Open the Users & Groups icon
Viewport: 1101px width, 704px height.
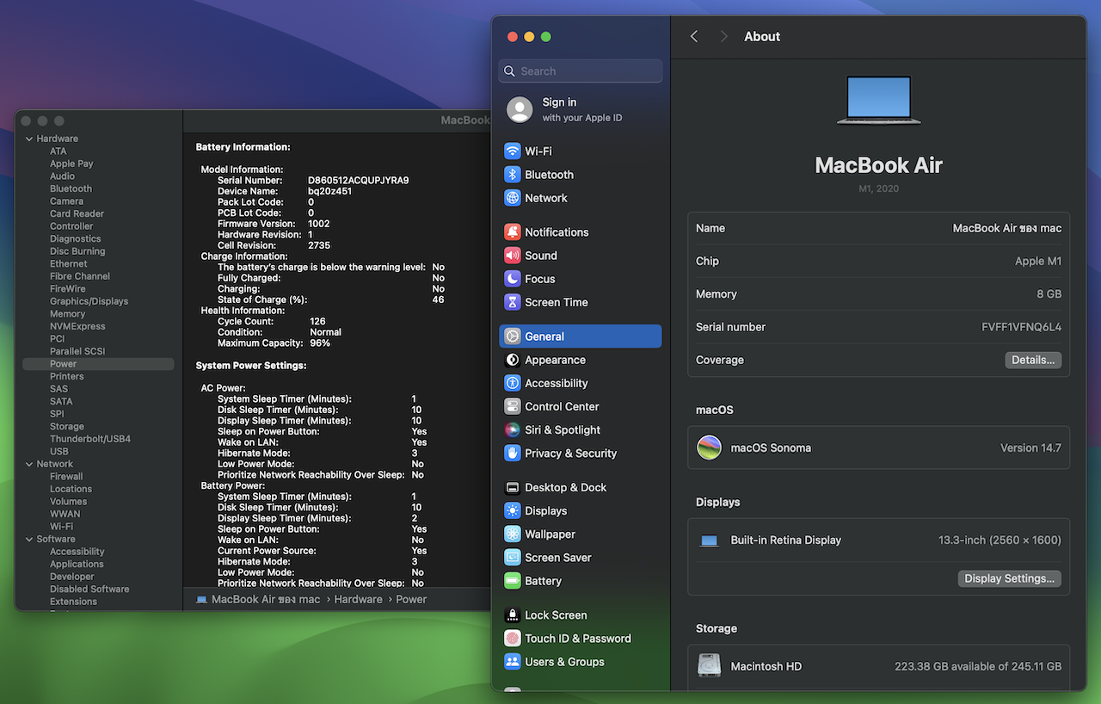[x=513, y=662]
